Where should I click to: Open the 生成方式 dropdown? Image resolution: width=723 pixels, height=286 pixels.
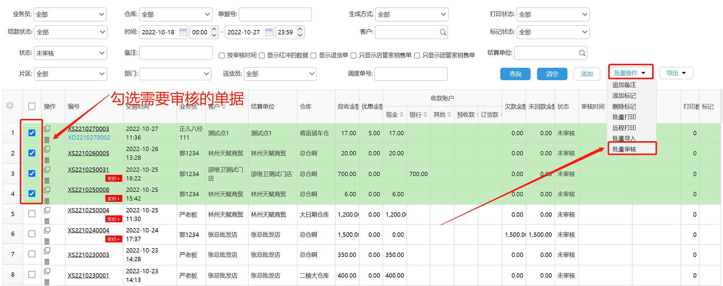click(x=412, y=15)
